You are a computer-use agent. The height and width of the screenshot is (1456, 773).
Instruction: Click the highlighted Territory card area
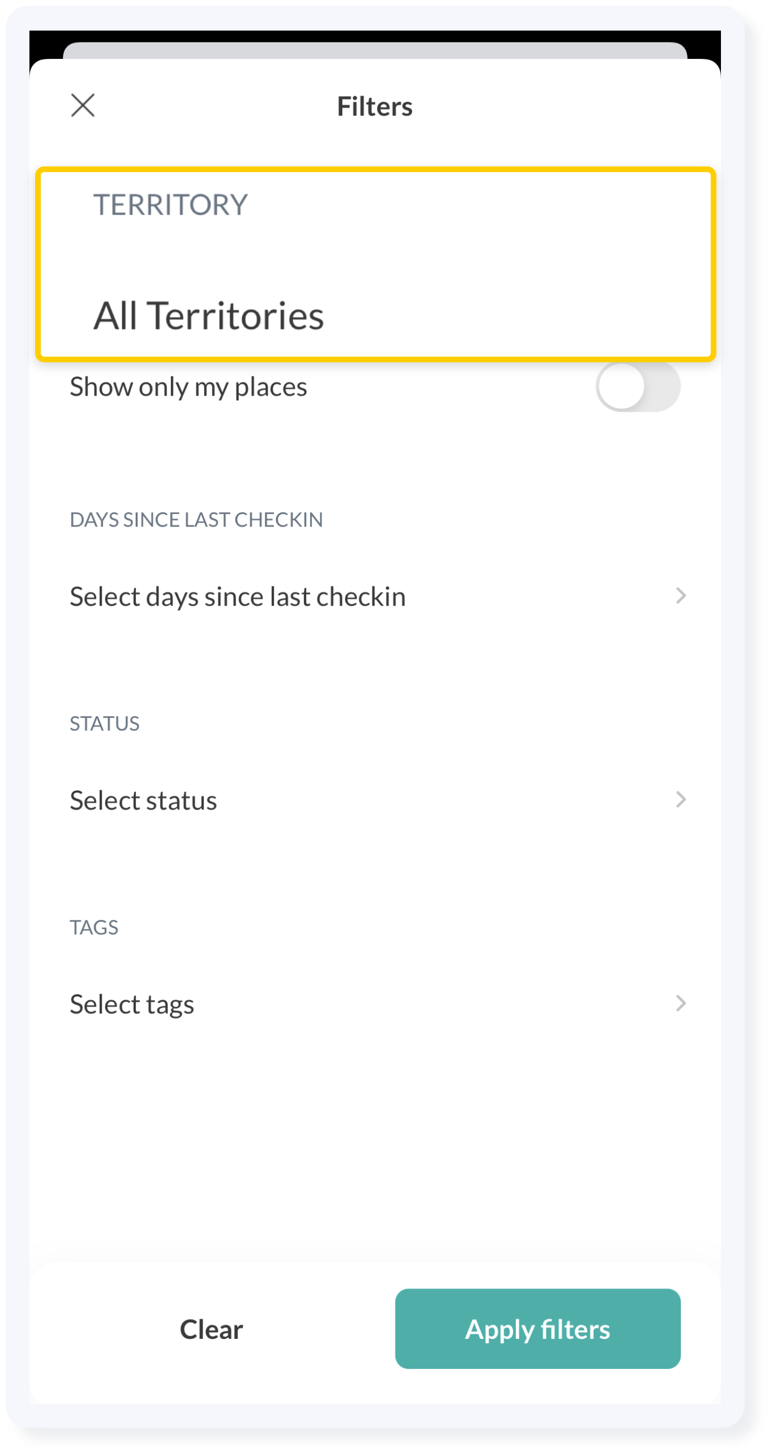[376, 264]
